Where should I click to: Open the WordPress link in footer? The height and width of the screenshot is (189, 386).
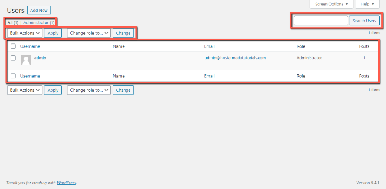point(66,183)
